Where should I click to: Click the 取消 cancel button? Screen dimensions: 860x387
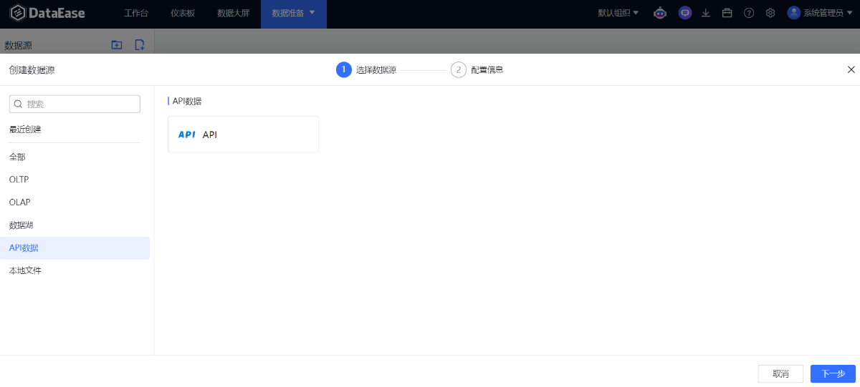pyautogui.click(x=780, y=373)
